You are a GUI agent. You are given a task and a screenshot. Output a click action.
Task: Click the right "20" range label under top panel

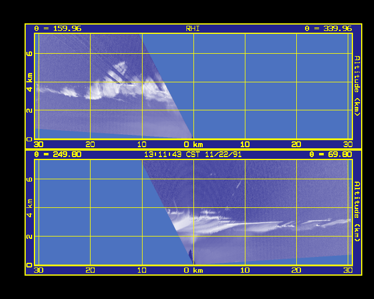tap(296, 144)
